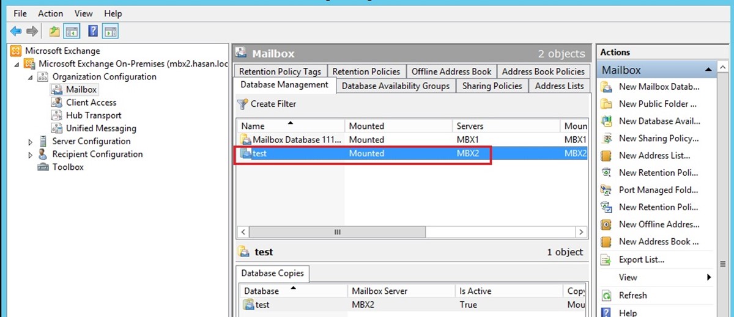Click New Address Book Policy action
Screen dimensions: 734x317
pos(659,241)
